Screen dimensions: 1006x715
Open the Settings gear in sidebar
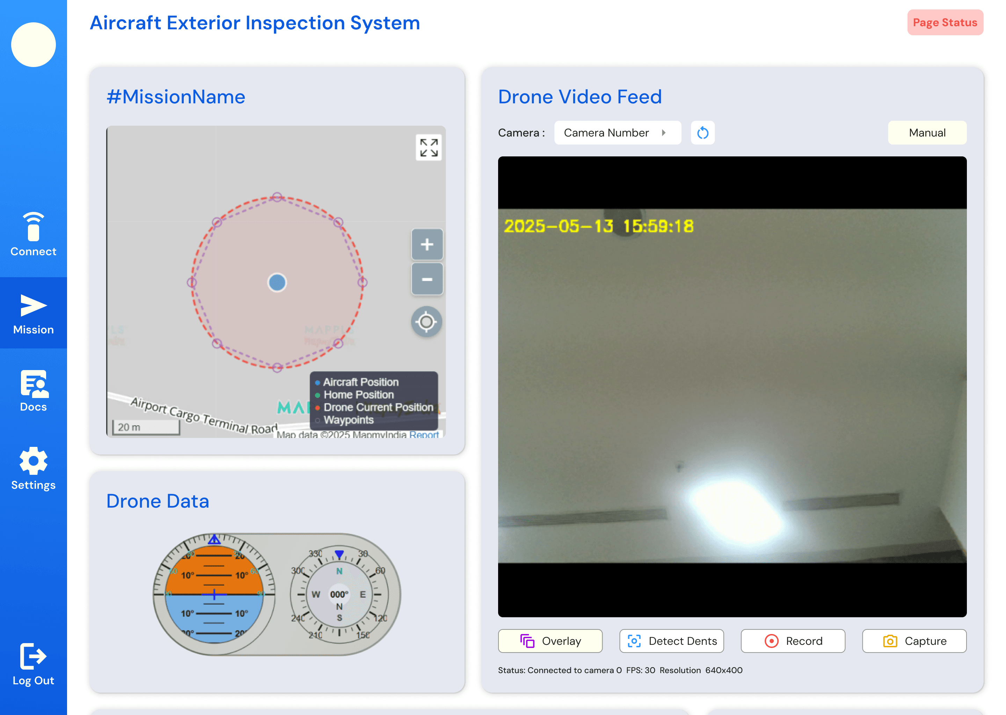(33, 468)
